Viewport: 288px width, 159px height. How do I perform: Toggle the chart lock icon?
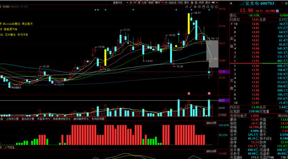pyautogui.click(x=208, y=7)
